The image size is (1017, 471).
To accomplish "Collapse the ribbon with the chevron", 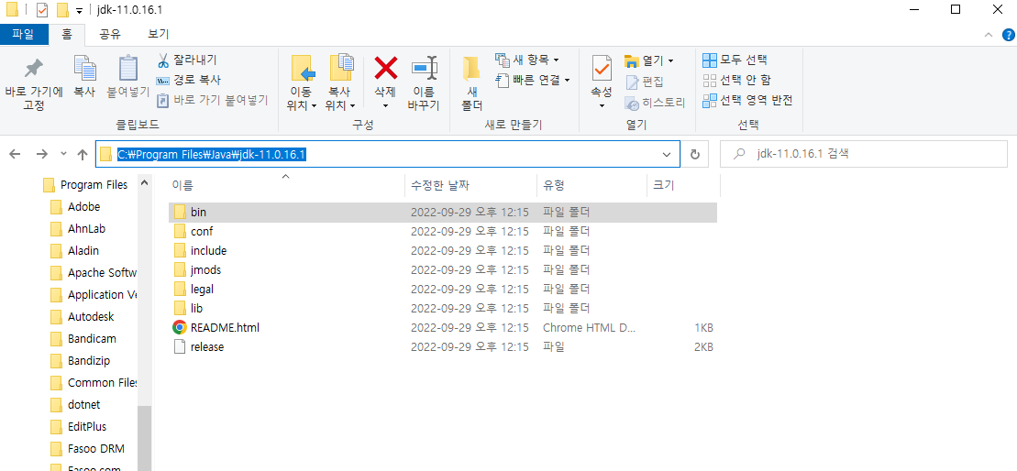I will [988, 34].
